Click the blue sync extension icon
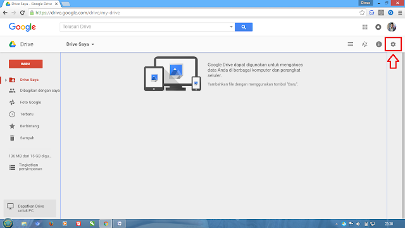The image size is (405, 228). [x=371, y=13]
